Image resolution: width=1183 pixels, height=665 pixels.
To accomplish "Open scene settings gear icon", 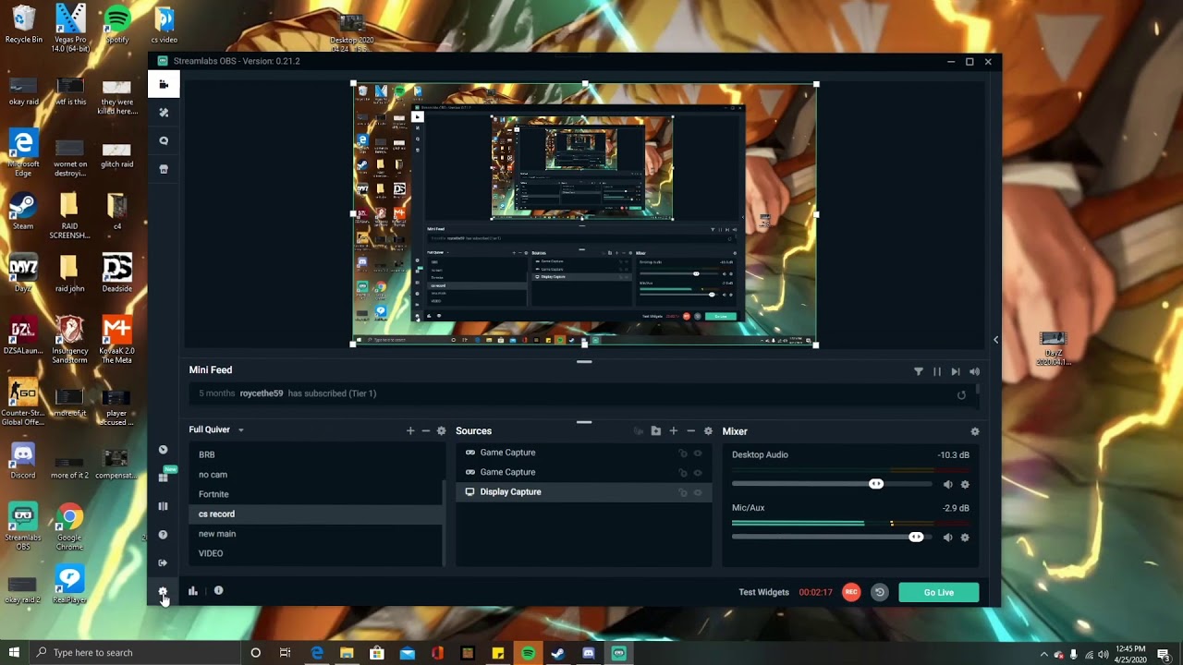I will (x=441, y=430).
